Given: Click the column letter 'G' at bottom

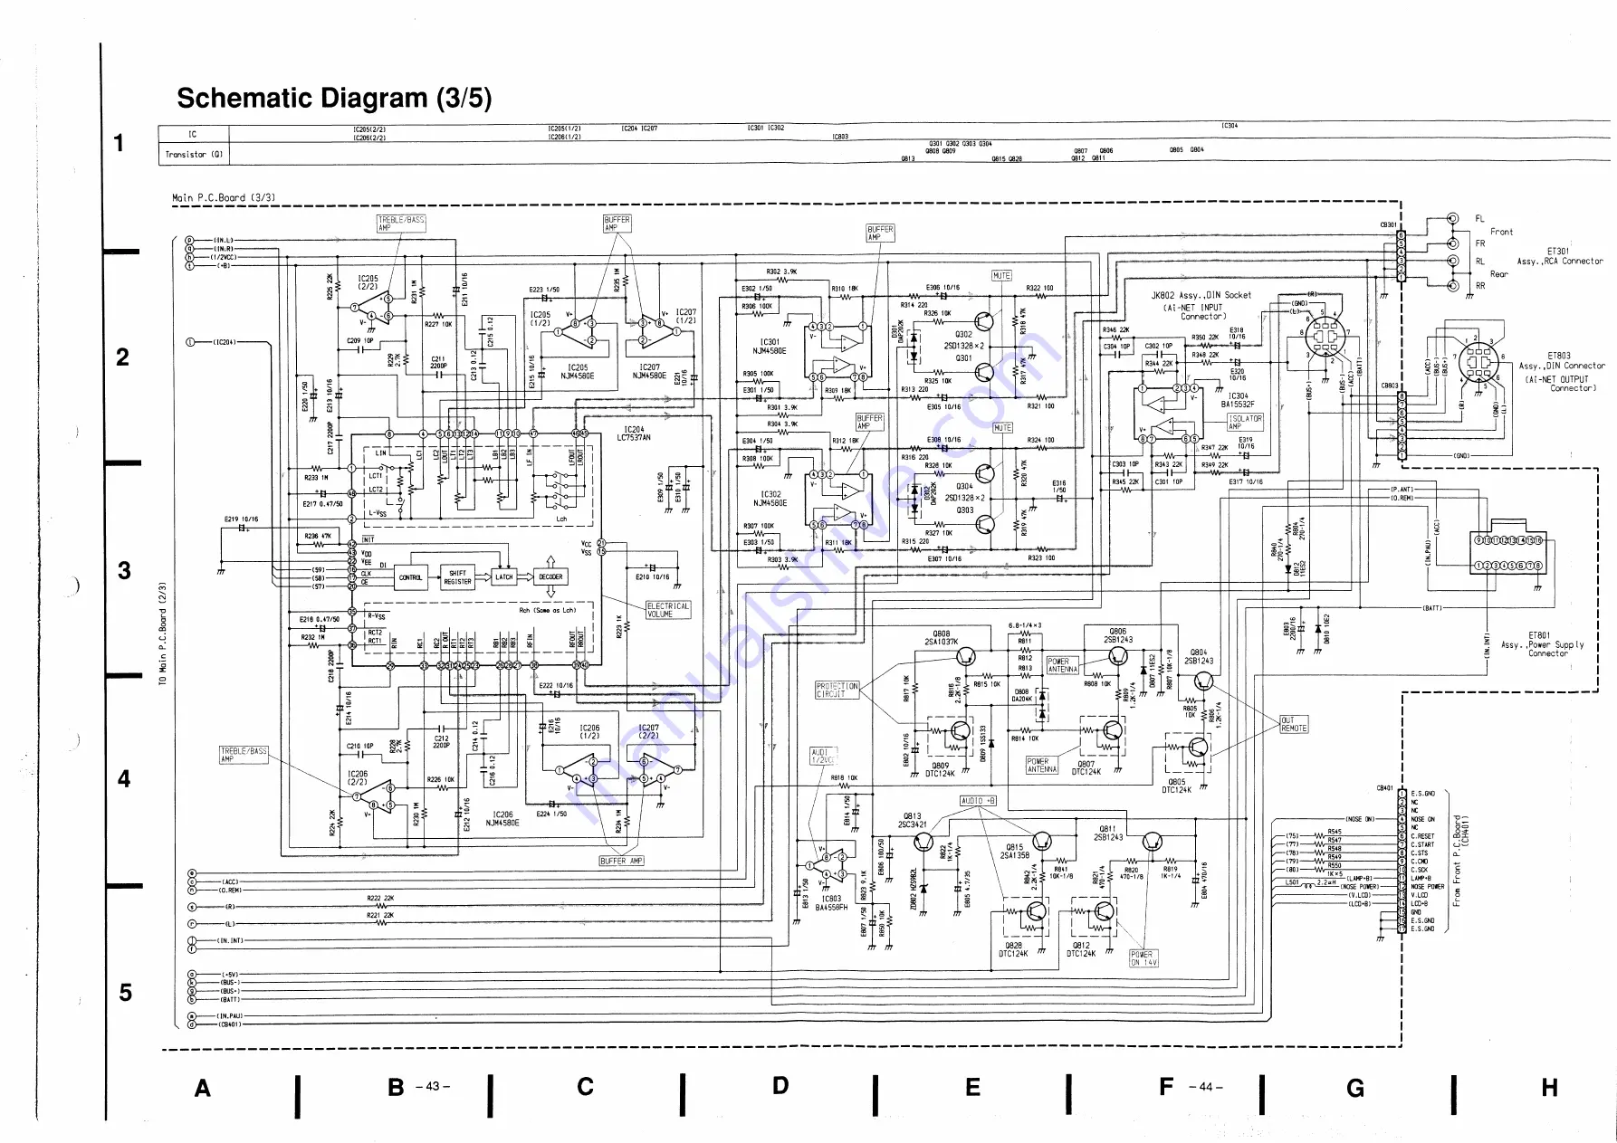Looking at the screenshot, I should point(1355,1088).
